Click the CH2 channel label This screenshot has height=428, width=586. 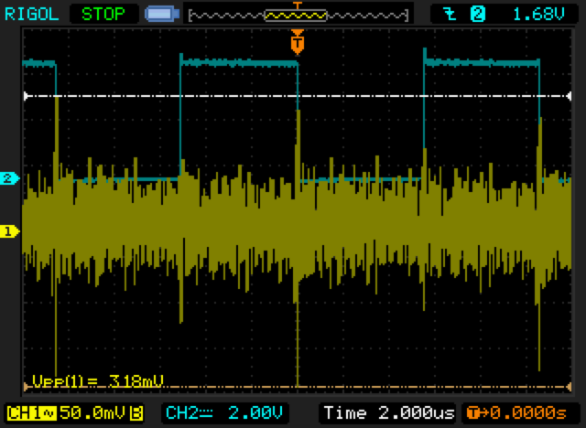181,412
